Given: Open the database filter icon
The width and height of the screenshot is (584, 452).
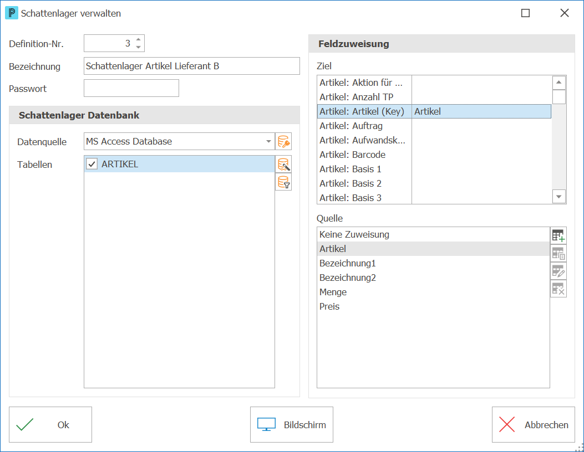Looking at the screenshot, I should pyautogui.click(x=283, y=182).
